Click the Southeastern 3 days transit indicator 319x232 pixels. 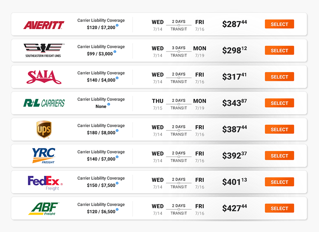(179, 51)
